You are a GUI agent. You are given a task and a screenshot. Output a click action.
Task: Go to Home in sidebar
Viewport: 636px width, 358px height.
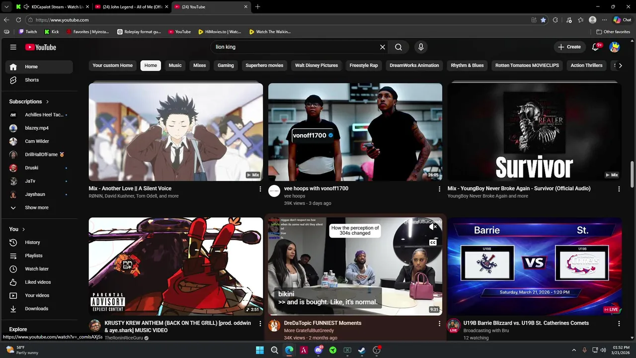coord(39,67)
